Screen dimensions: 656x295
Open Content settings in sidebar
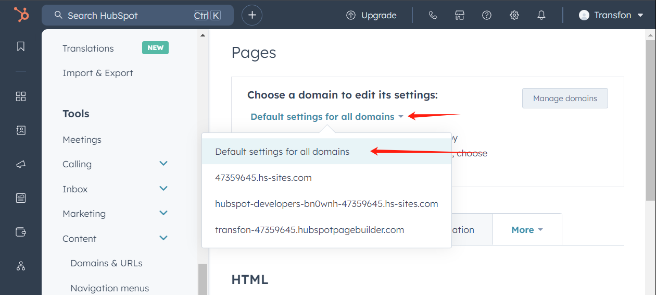point(79,239)
